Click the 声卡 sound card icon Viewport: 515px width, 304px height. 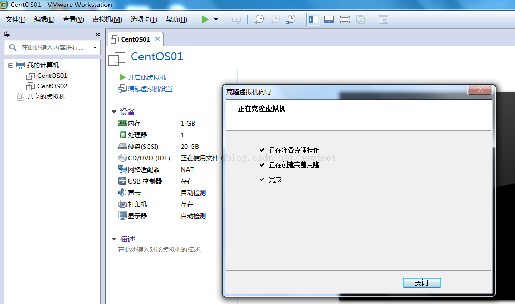click(122, 192)
